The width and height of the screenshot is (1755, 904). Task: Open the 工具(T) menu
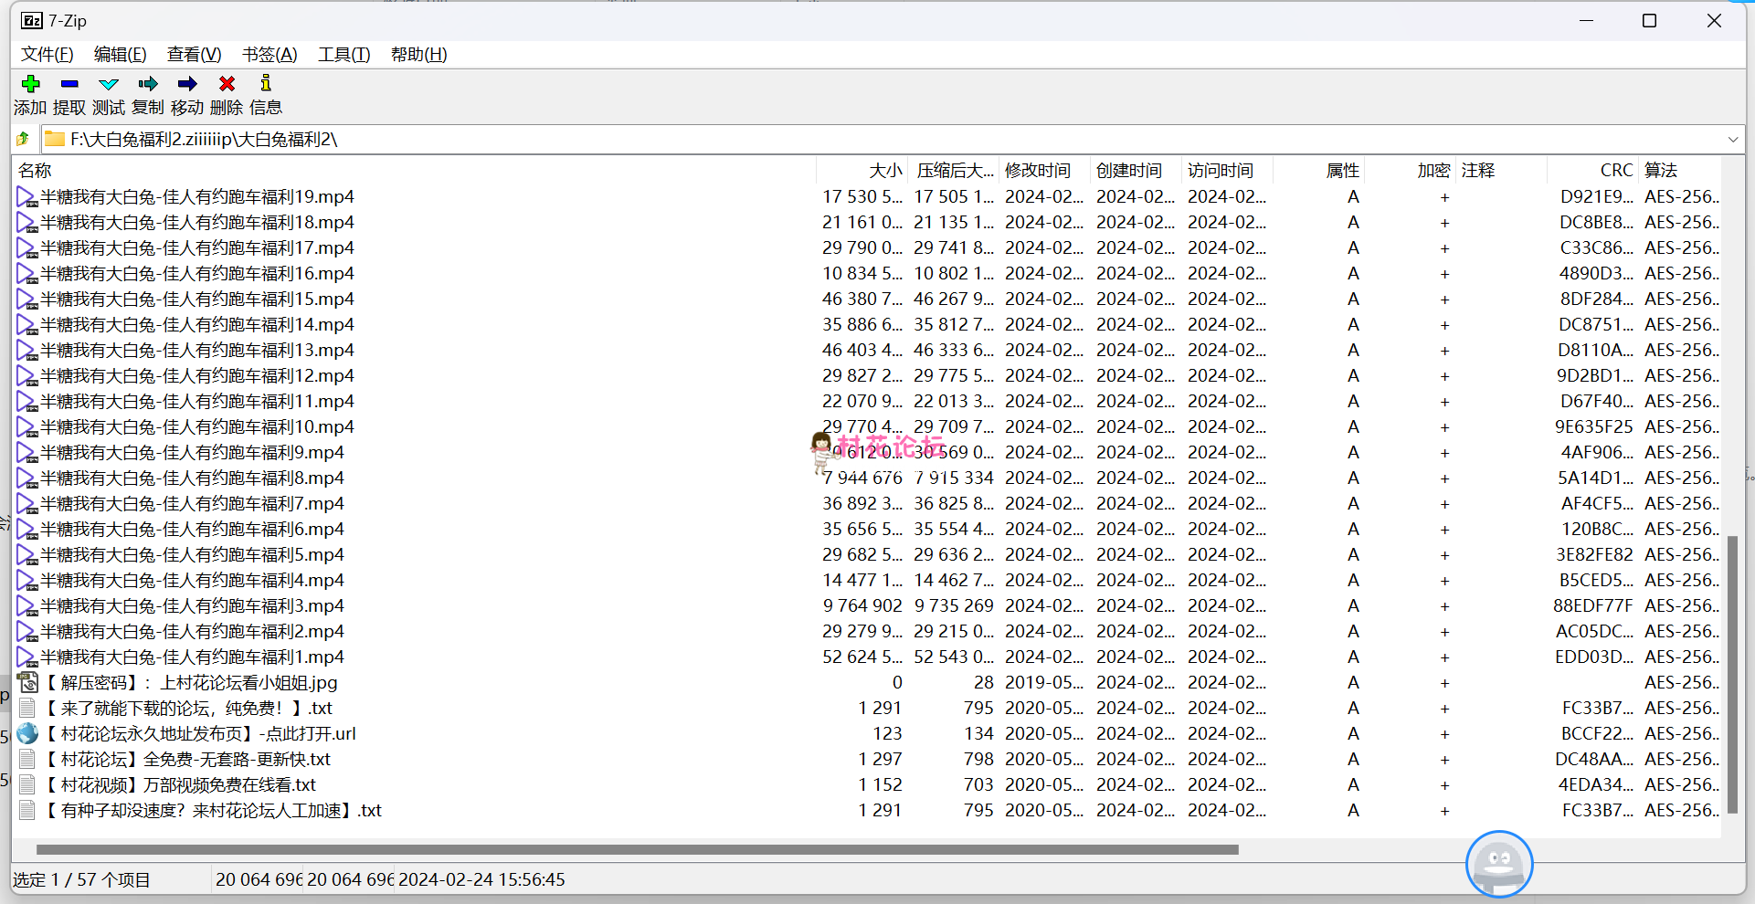click(x=344, y=55)
